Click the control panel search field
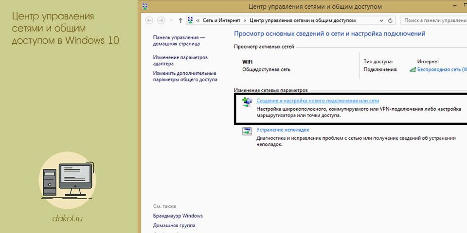Viewport: 467px width, 233px height. point(434,20)
